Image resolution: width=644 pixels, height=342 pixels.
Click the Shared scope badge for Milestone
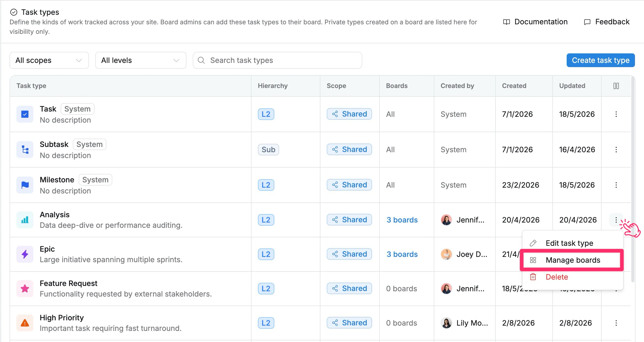(349, 185)
